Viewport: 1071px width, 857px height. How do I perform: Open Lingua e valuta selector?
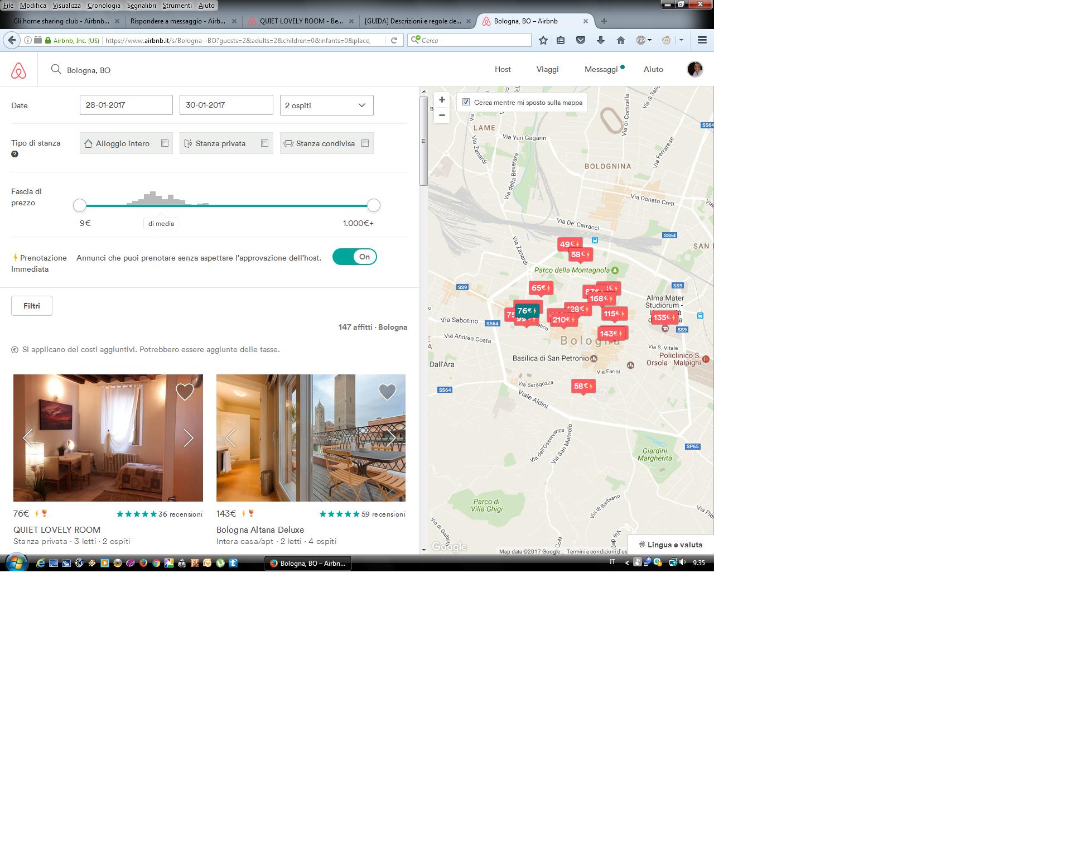(670, 545)
